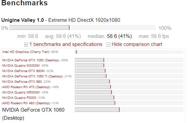The width and height of the screenshot is (189, 123).
Task: Collapse chart using the minus icon
Action: click(x=108, y=45)
